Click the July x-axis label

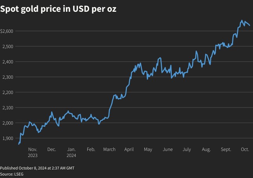[x=187, y=149]
